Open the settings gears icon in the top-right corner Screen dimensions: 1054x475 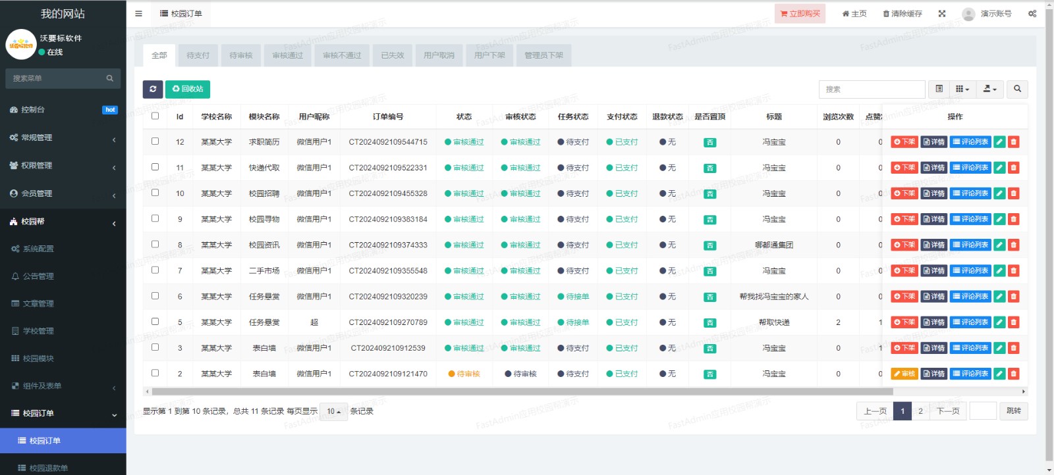1032,14
